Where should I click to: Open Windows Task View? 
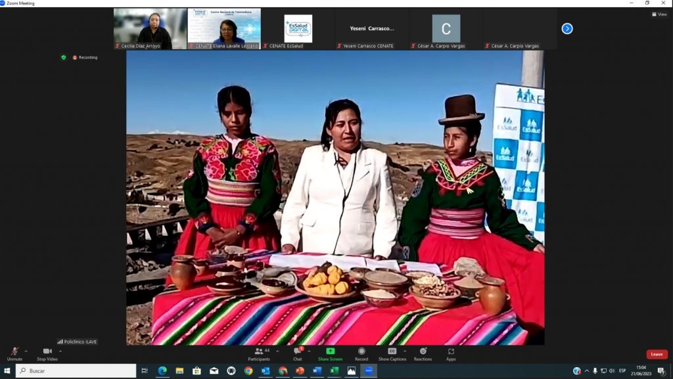point(145,371)
